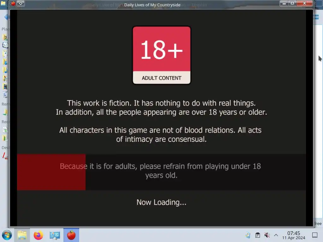Click the muted volume tray icon

(x=267, y=235)
